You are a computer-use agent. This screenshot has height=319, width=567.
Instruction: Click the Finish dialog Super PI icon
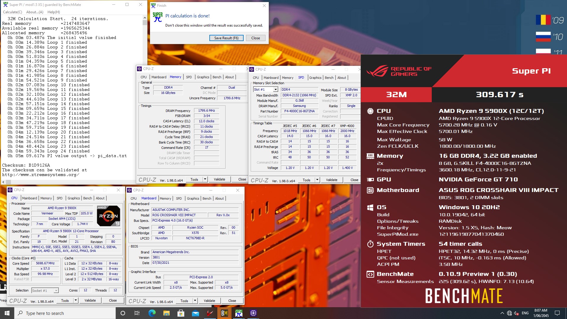click(158, 17)
